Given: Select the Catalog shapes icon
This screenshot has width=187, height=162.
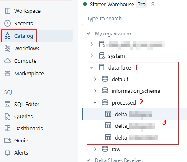Looking at the screenshot, I should point(8,36).
